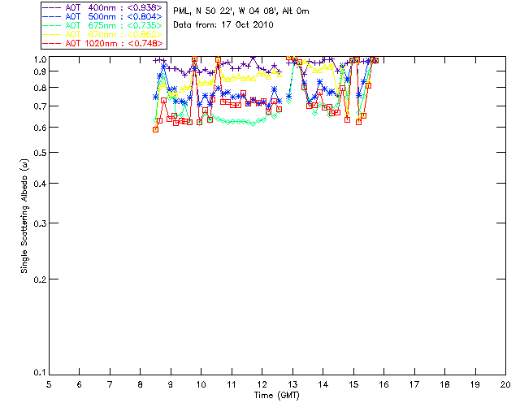Click the y-axis value 0.2
Viewport: 520px width, 416px height.
point(40,279)
